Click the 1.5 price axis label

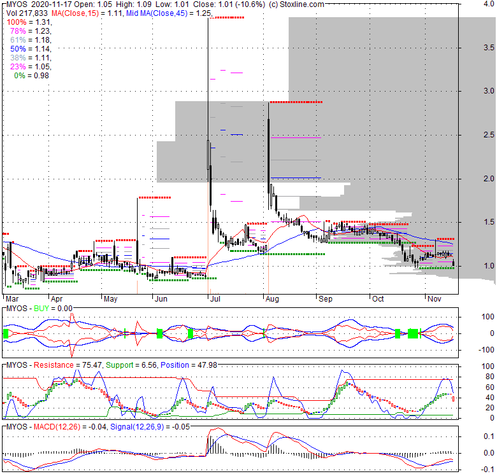[x=489, y=222]
